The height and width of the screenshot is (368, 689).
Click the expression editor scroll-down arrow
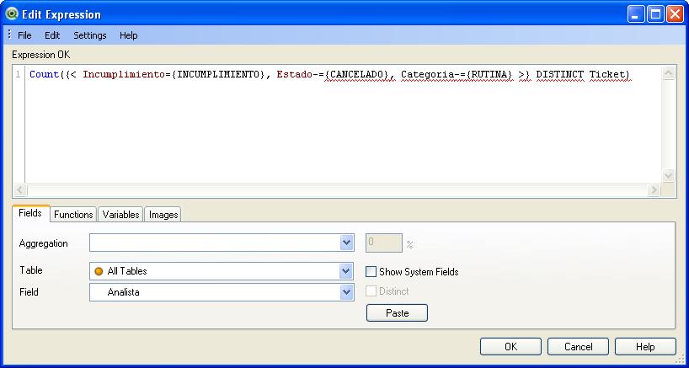pyautogui.click(x=668, y=176)
